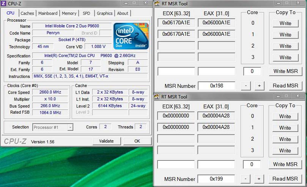Click the 2660.0 MHz core speed value
Screen dimensions: 307x187
click(50, 92)
